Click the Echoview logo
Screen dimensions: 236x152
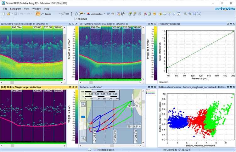point(223,9)
